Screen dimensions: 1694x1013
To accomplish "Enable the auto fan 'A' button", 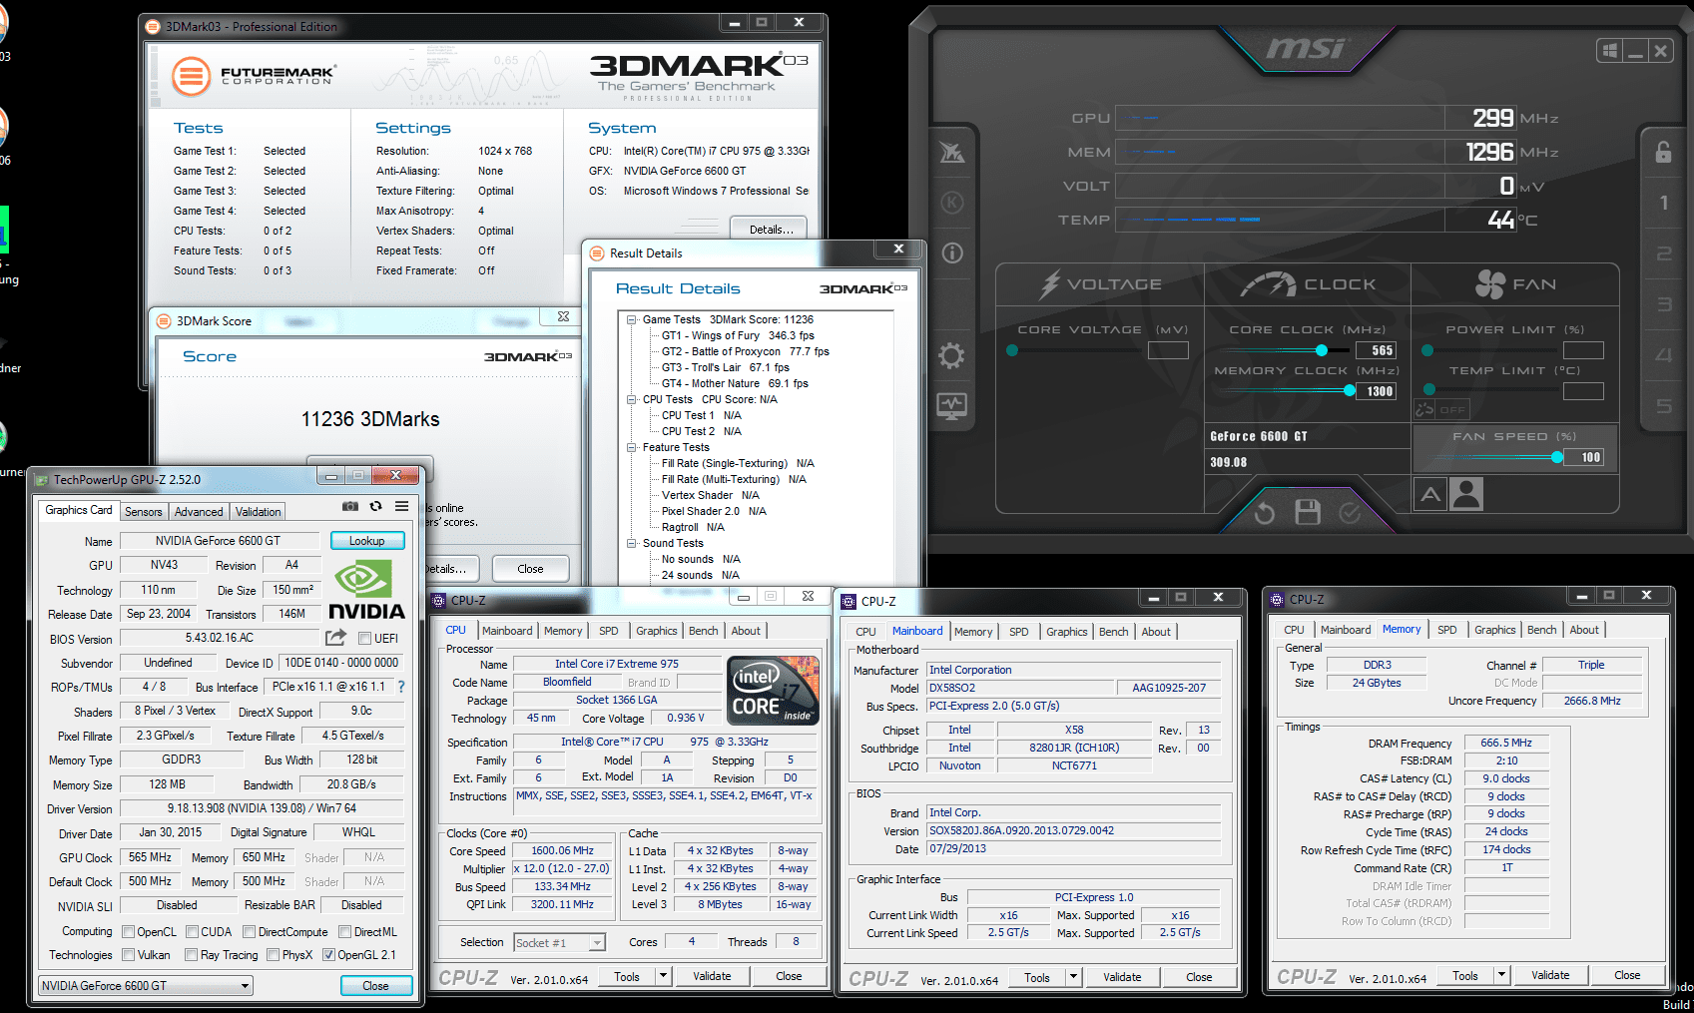I will [1430, 494].
